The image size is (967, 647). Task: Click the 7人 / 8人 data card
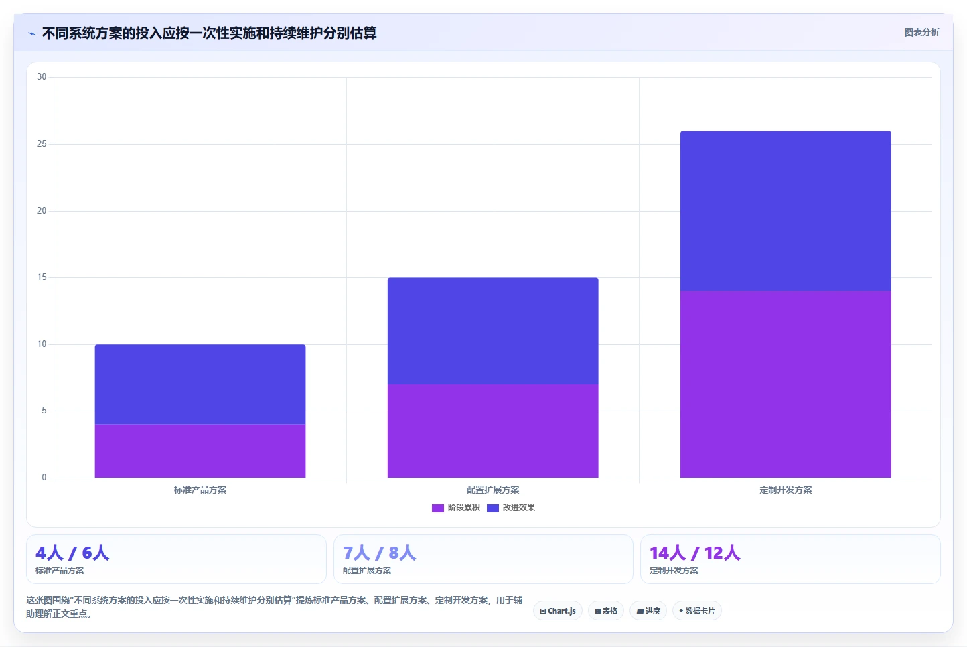[483, 559]
